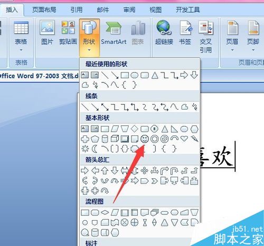Pick the Octagon shape in 基本形状

click(x=155, y=129)
